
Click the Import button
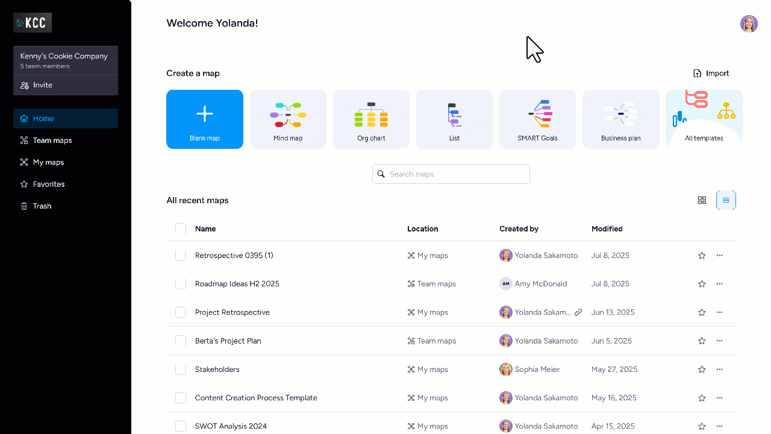pyautogui.click(x=711, y=74)
